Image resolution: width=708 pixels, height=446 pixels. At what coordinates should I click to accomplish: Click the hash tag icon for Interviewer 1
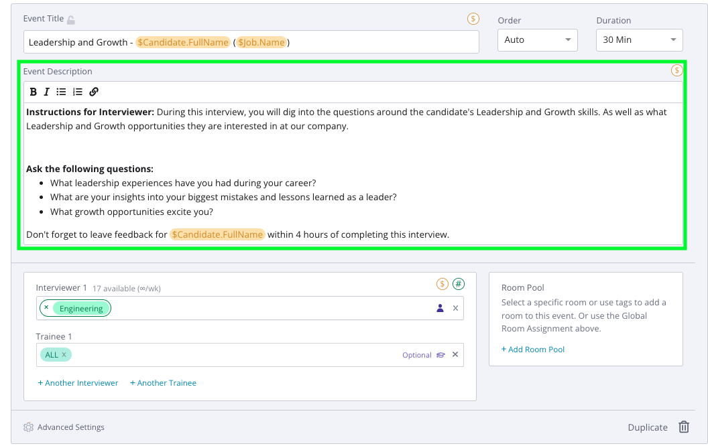click(x=459, y=284)
